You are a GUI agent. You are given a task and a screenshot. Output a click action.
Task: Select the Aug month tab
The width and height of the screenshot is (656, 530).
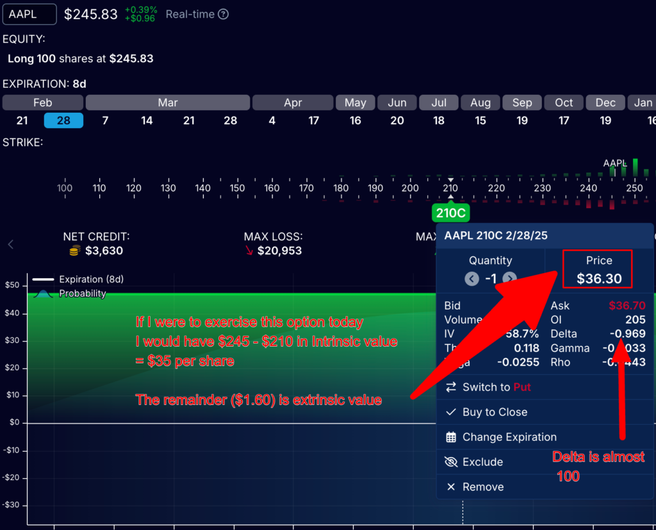click(x=480, y=103)
